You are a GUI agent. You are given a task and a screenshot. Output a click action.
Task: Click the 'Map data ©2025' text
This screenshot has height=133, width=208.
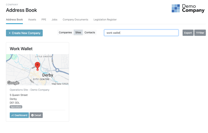coord(60,84)
